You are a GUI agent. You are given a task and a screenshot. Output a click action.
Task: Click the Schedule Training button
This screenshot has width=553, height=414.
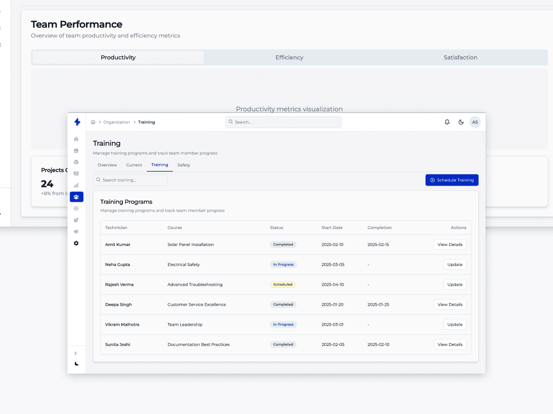coord(452,180)
